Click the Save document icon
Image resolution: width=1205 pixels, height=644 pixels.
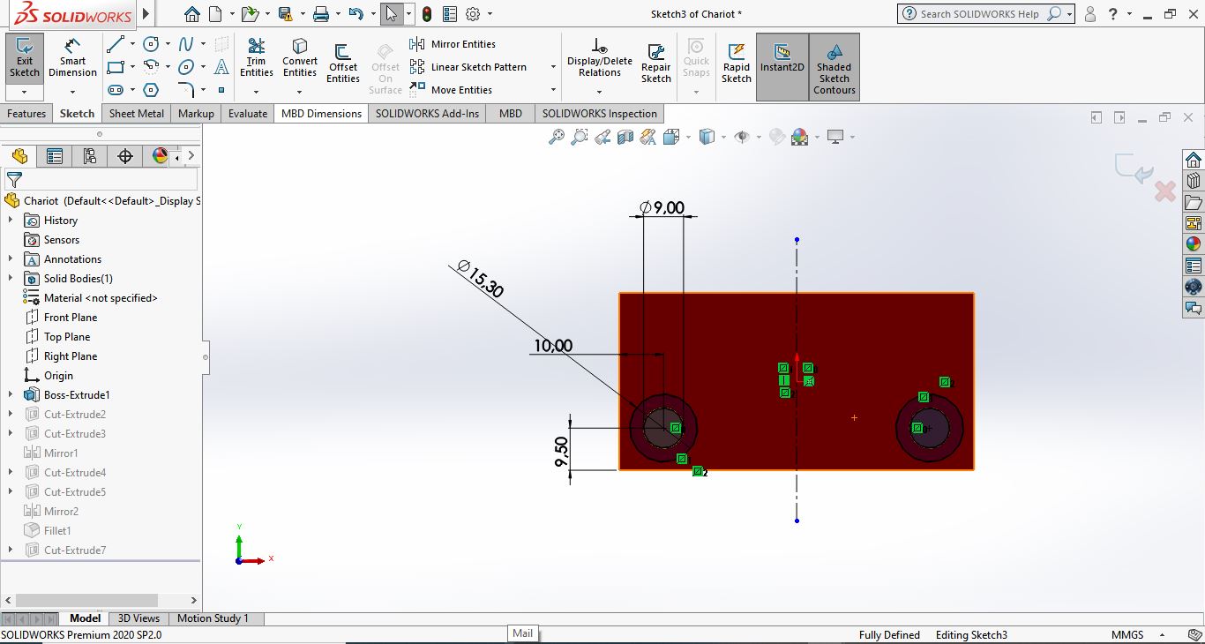(x=285, y=14)
